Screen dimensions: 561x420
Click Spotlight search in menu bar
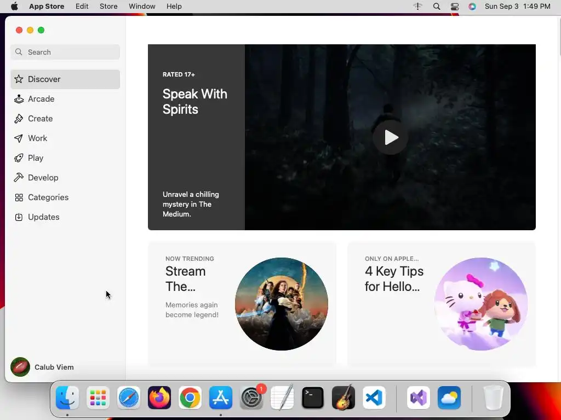(x=437, y=7)
